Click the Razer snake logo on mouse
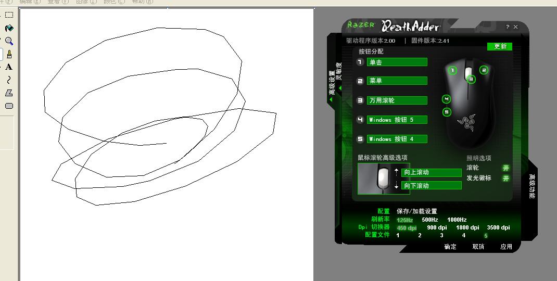Viewport: 557px width, 281px height. [466, 123]
